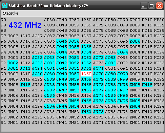Click unworked locator JO72
Image resolution: width=165 pixels, height=133 pixels.
pyautogui.click(x=98, y=63)
